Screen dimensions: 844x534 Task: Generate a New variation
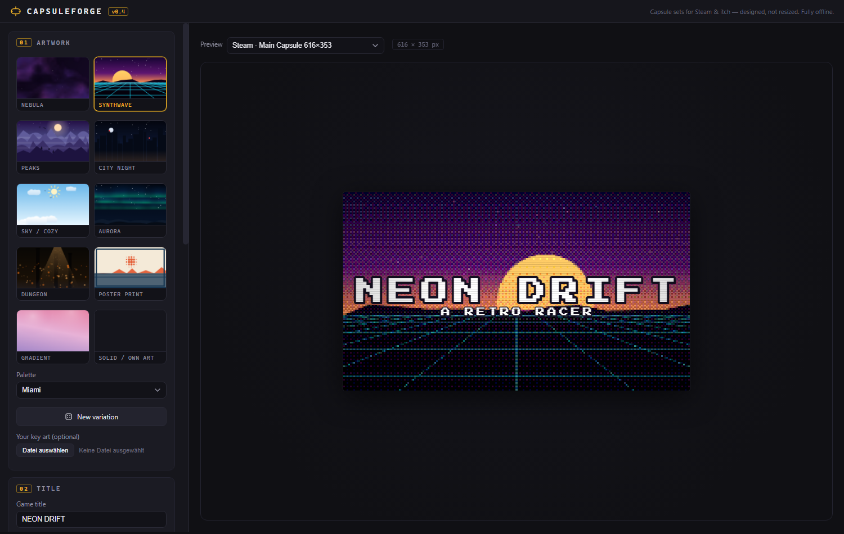click(91, 417)
